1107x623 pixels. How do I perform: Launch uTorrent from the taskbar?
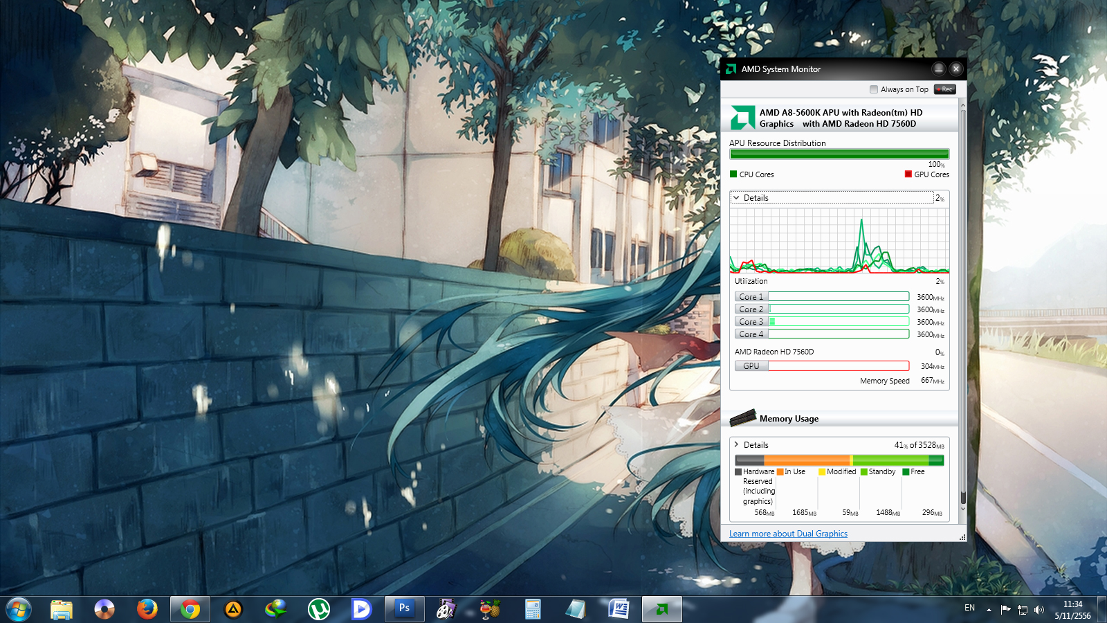pyautogui.click(x=319, y=609)
